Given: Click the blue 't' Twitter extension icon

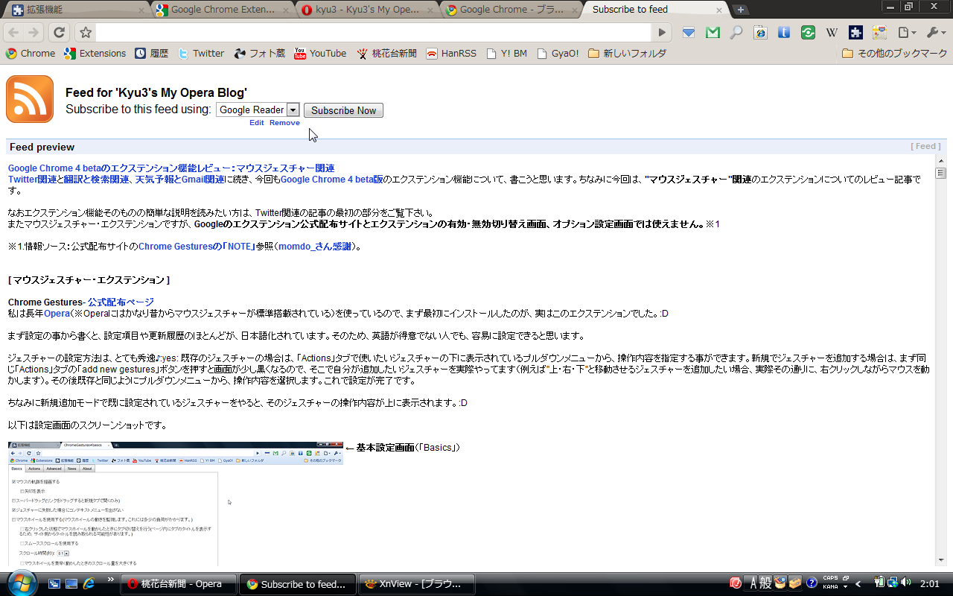Looking at the screenshot, I should click(784, 33).
